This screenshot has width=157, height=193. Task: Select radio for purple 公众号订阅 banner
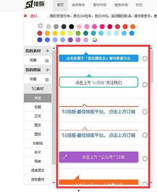click(x=145, y=159)
